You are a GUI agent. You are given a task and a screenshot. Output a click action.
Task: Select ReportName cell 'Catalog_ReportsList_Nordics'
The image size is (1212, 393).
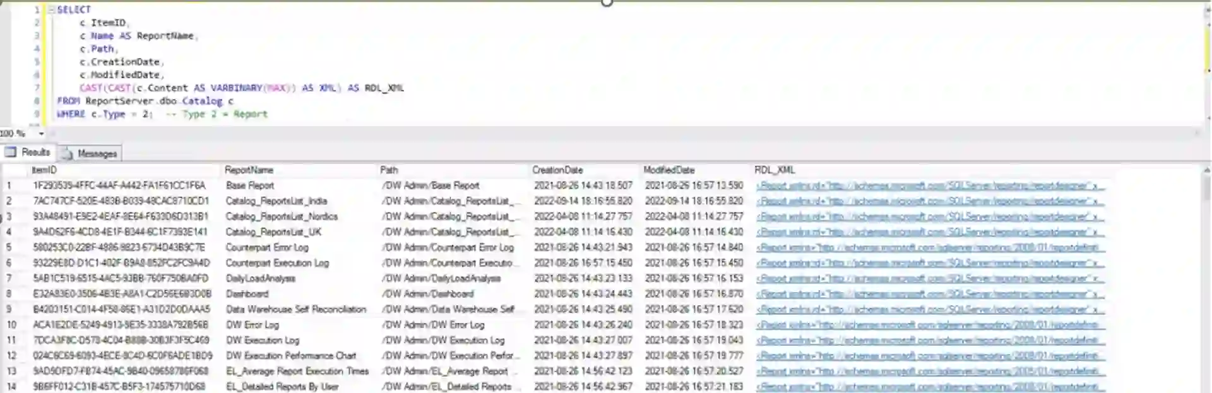click(x=282, y=217)
